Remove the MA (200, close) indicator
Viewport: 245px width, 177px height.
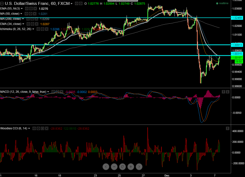pyautogui.click(x=36, y=19)
